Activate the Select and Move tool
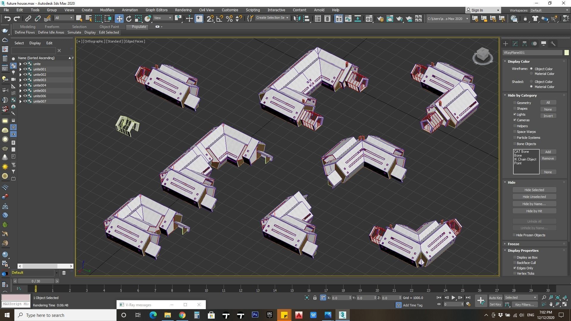This screenshot has height=321, width=571. [x=119, y=18]
